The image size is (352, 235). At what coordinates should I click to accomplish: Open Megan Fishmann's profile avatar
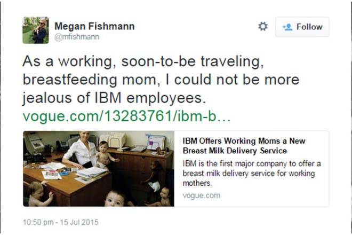coord(36,30)
